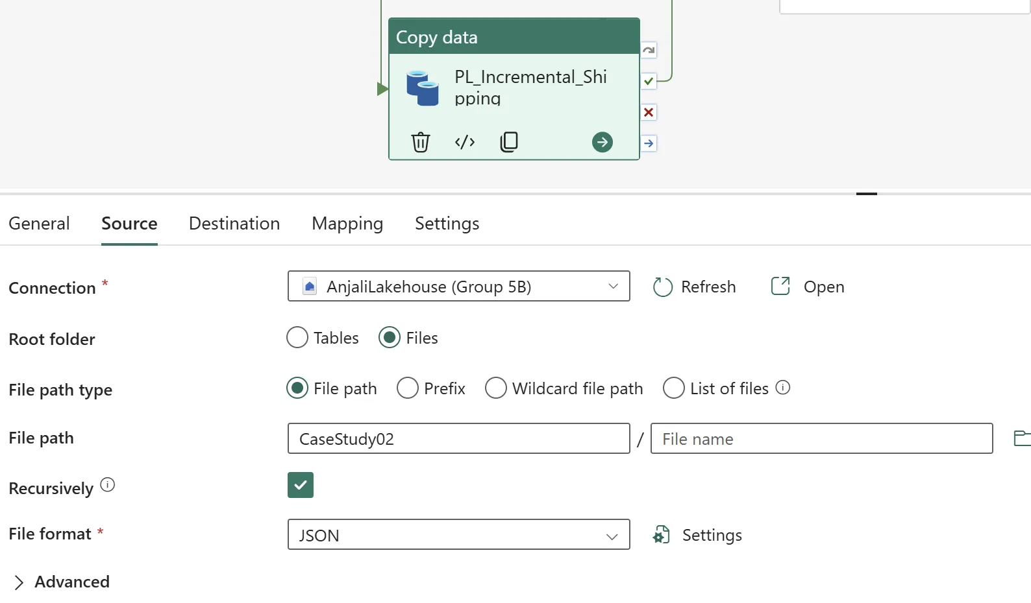1031x603 pixels.
Task: Switch to the Destination tab
Action: (x=234, y=223)
